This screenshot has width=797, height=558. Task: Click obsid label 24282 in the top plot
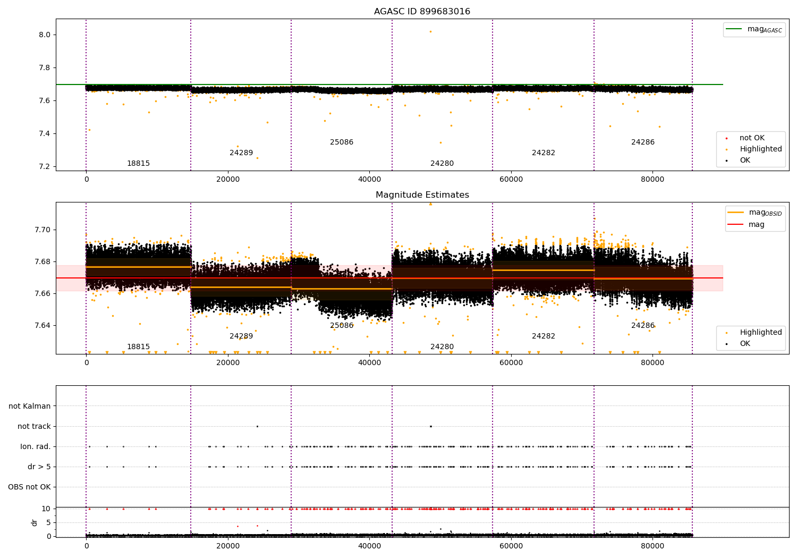pos(544,153)
